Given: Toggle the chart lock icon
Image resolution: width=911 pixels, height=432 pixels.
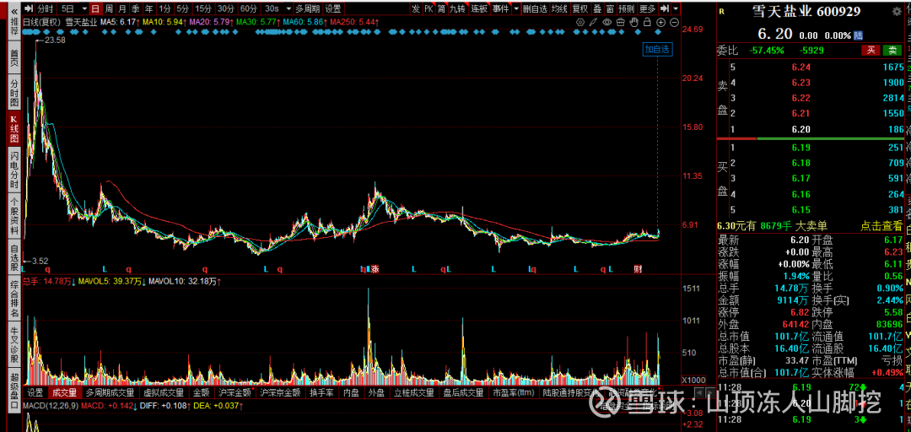Looking at the screenshot, I should tap(647, 22).
